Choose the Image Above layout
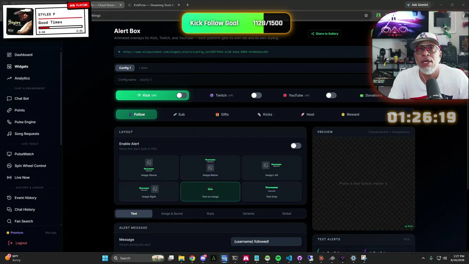Image resolution: width=469 pixels, height=264 pixels. pyautogui.click(x=149, y=168)
